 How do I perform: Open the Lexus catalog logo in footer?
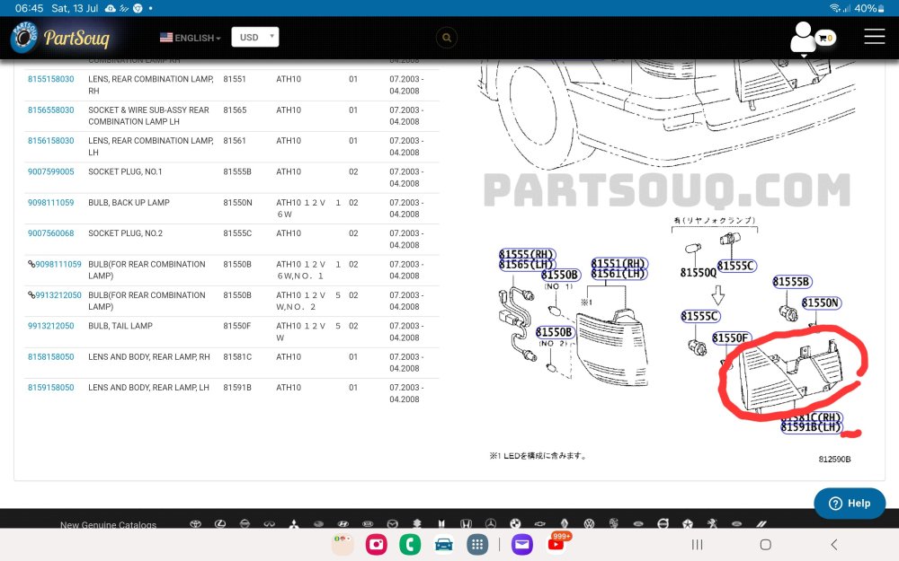tap(220, 524)
